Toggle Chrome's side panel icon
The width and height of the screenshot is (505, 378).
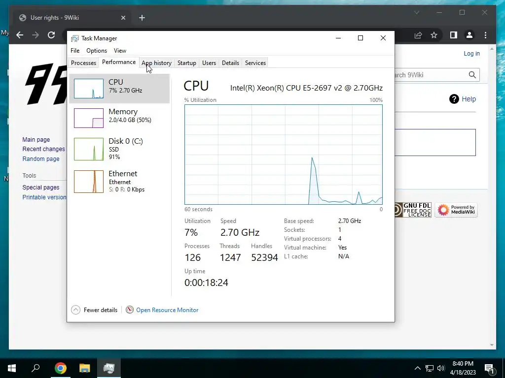point(454,35)
